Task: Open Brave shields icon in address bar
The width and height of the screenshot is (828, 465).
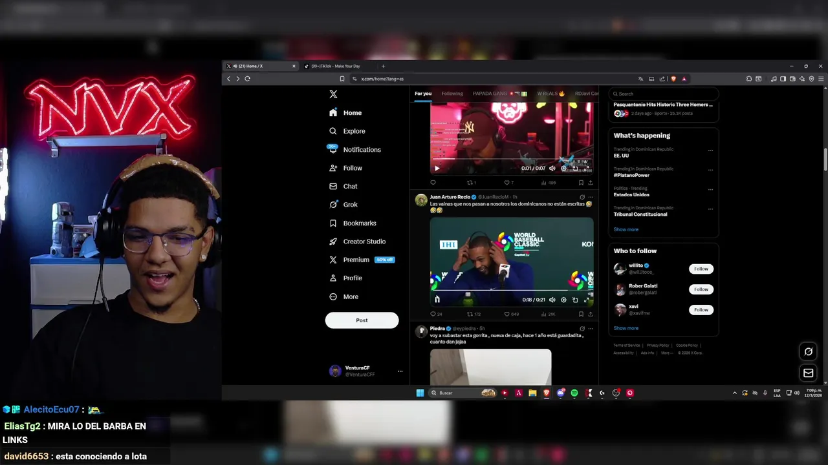Action: tap(673, 79)
